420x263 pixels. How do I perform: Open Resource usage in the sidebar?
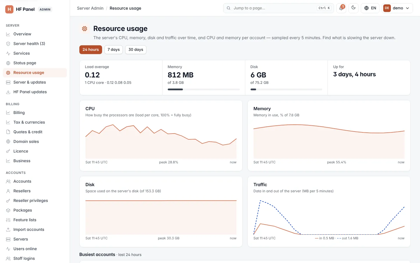click(x=35, y=73)
